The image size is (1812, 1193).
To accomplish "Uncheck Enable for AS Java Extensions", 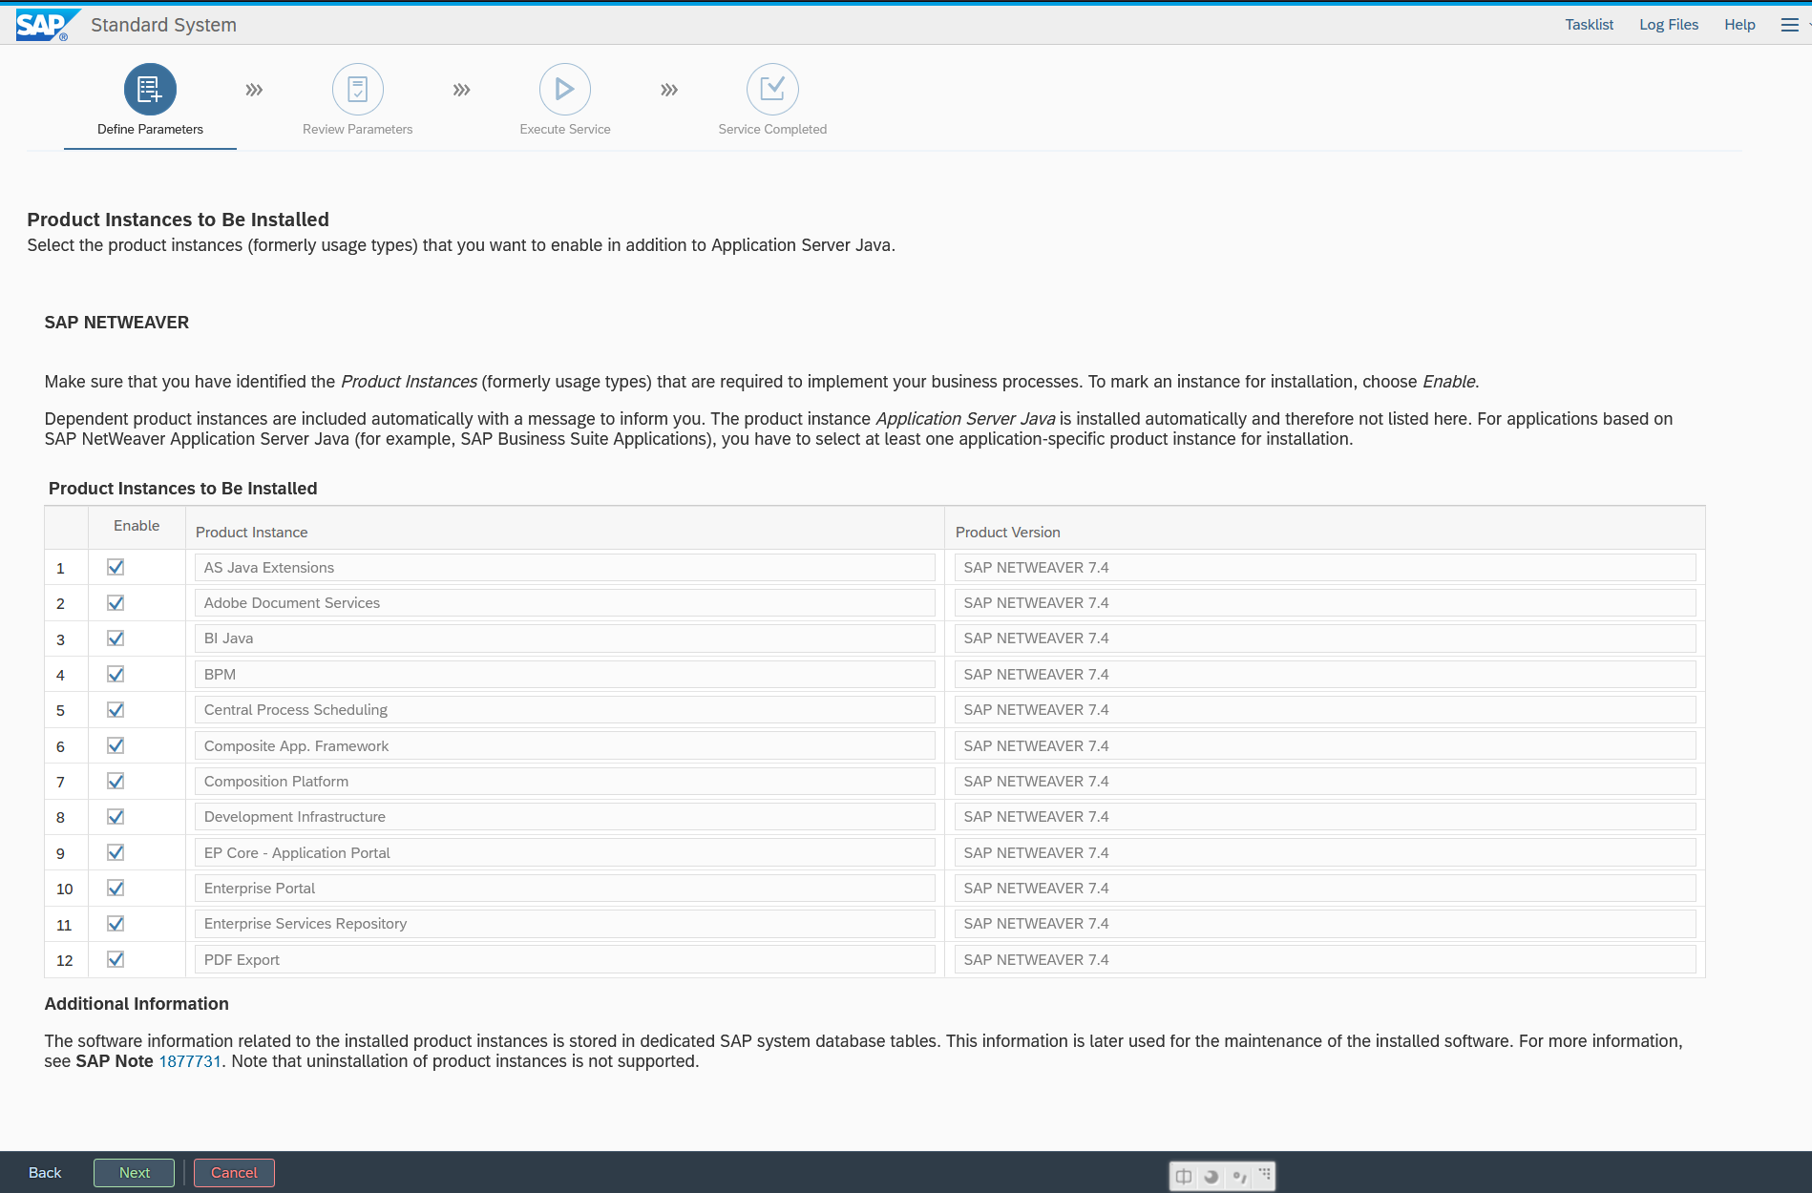I will click(x=116, y=568).
